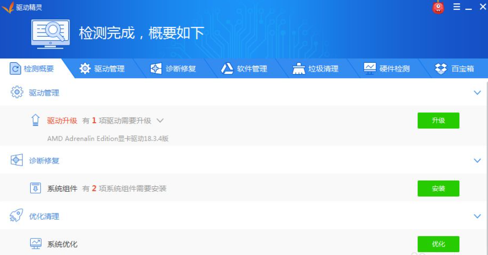Click the 系统组件 download box icon

point(35,188)
